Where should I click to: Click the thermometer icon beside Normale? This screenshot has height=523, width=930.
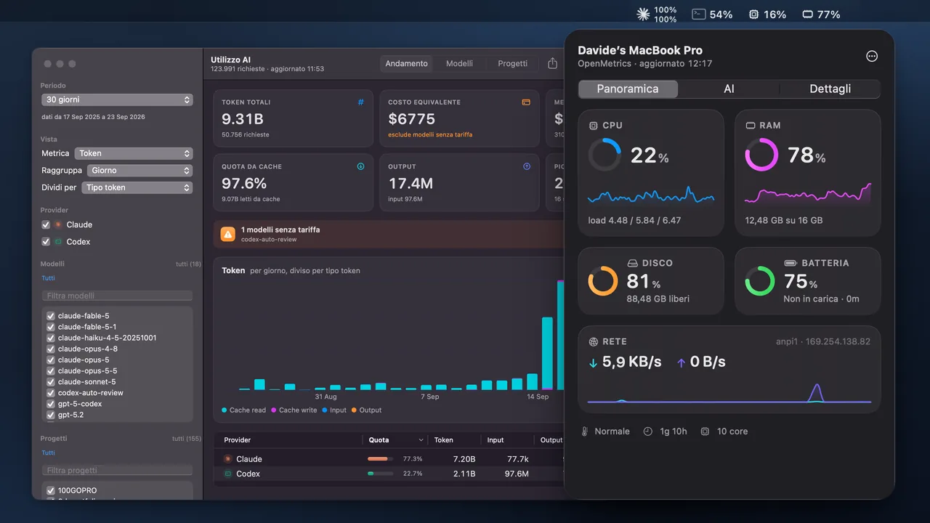pos(584,431)
